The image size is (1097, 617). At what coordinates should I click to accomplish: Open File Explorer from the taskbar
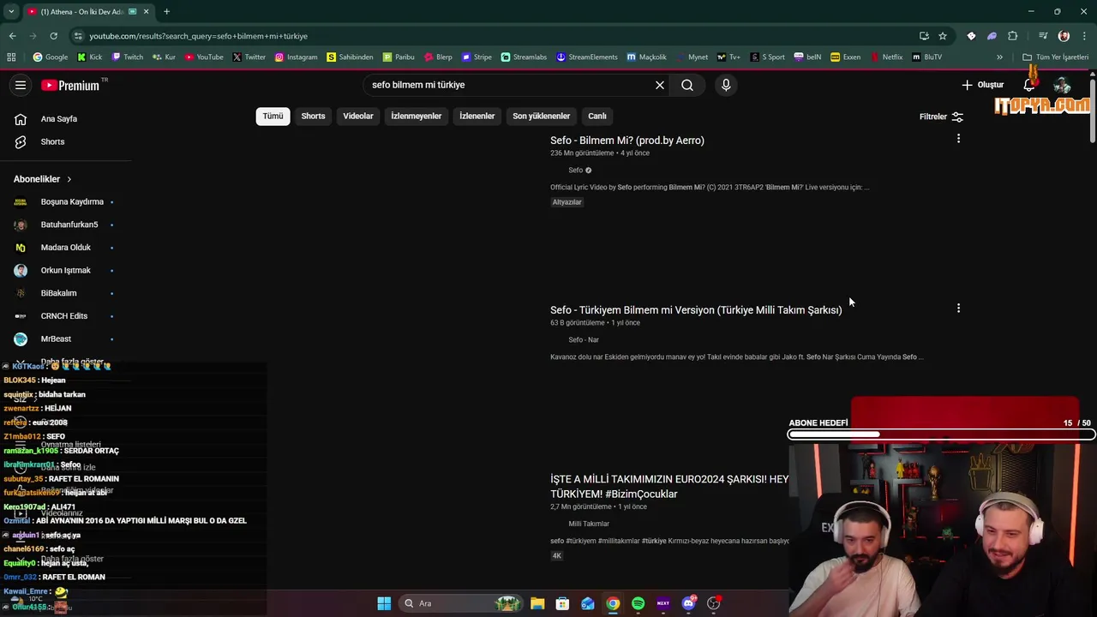pos(537,603)
